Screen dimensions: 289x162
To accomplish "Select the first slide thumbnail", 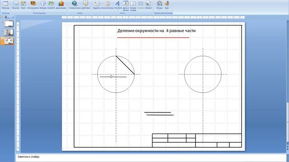I will click(x=9, y=24).
